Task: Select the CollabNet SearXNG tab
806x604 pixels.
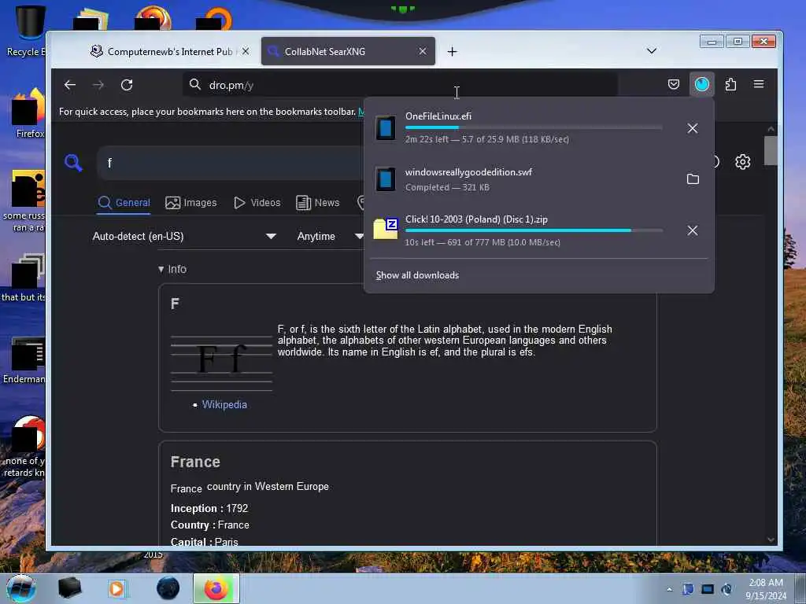Action: (348, 51)
